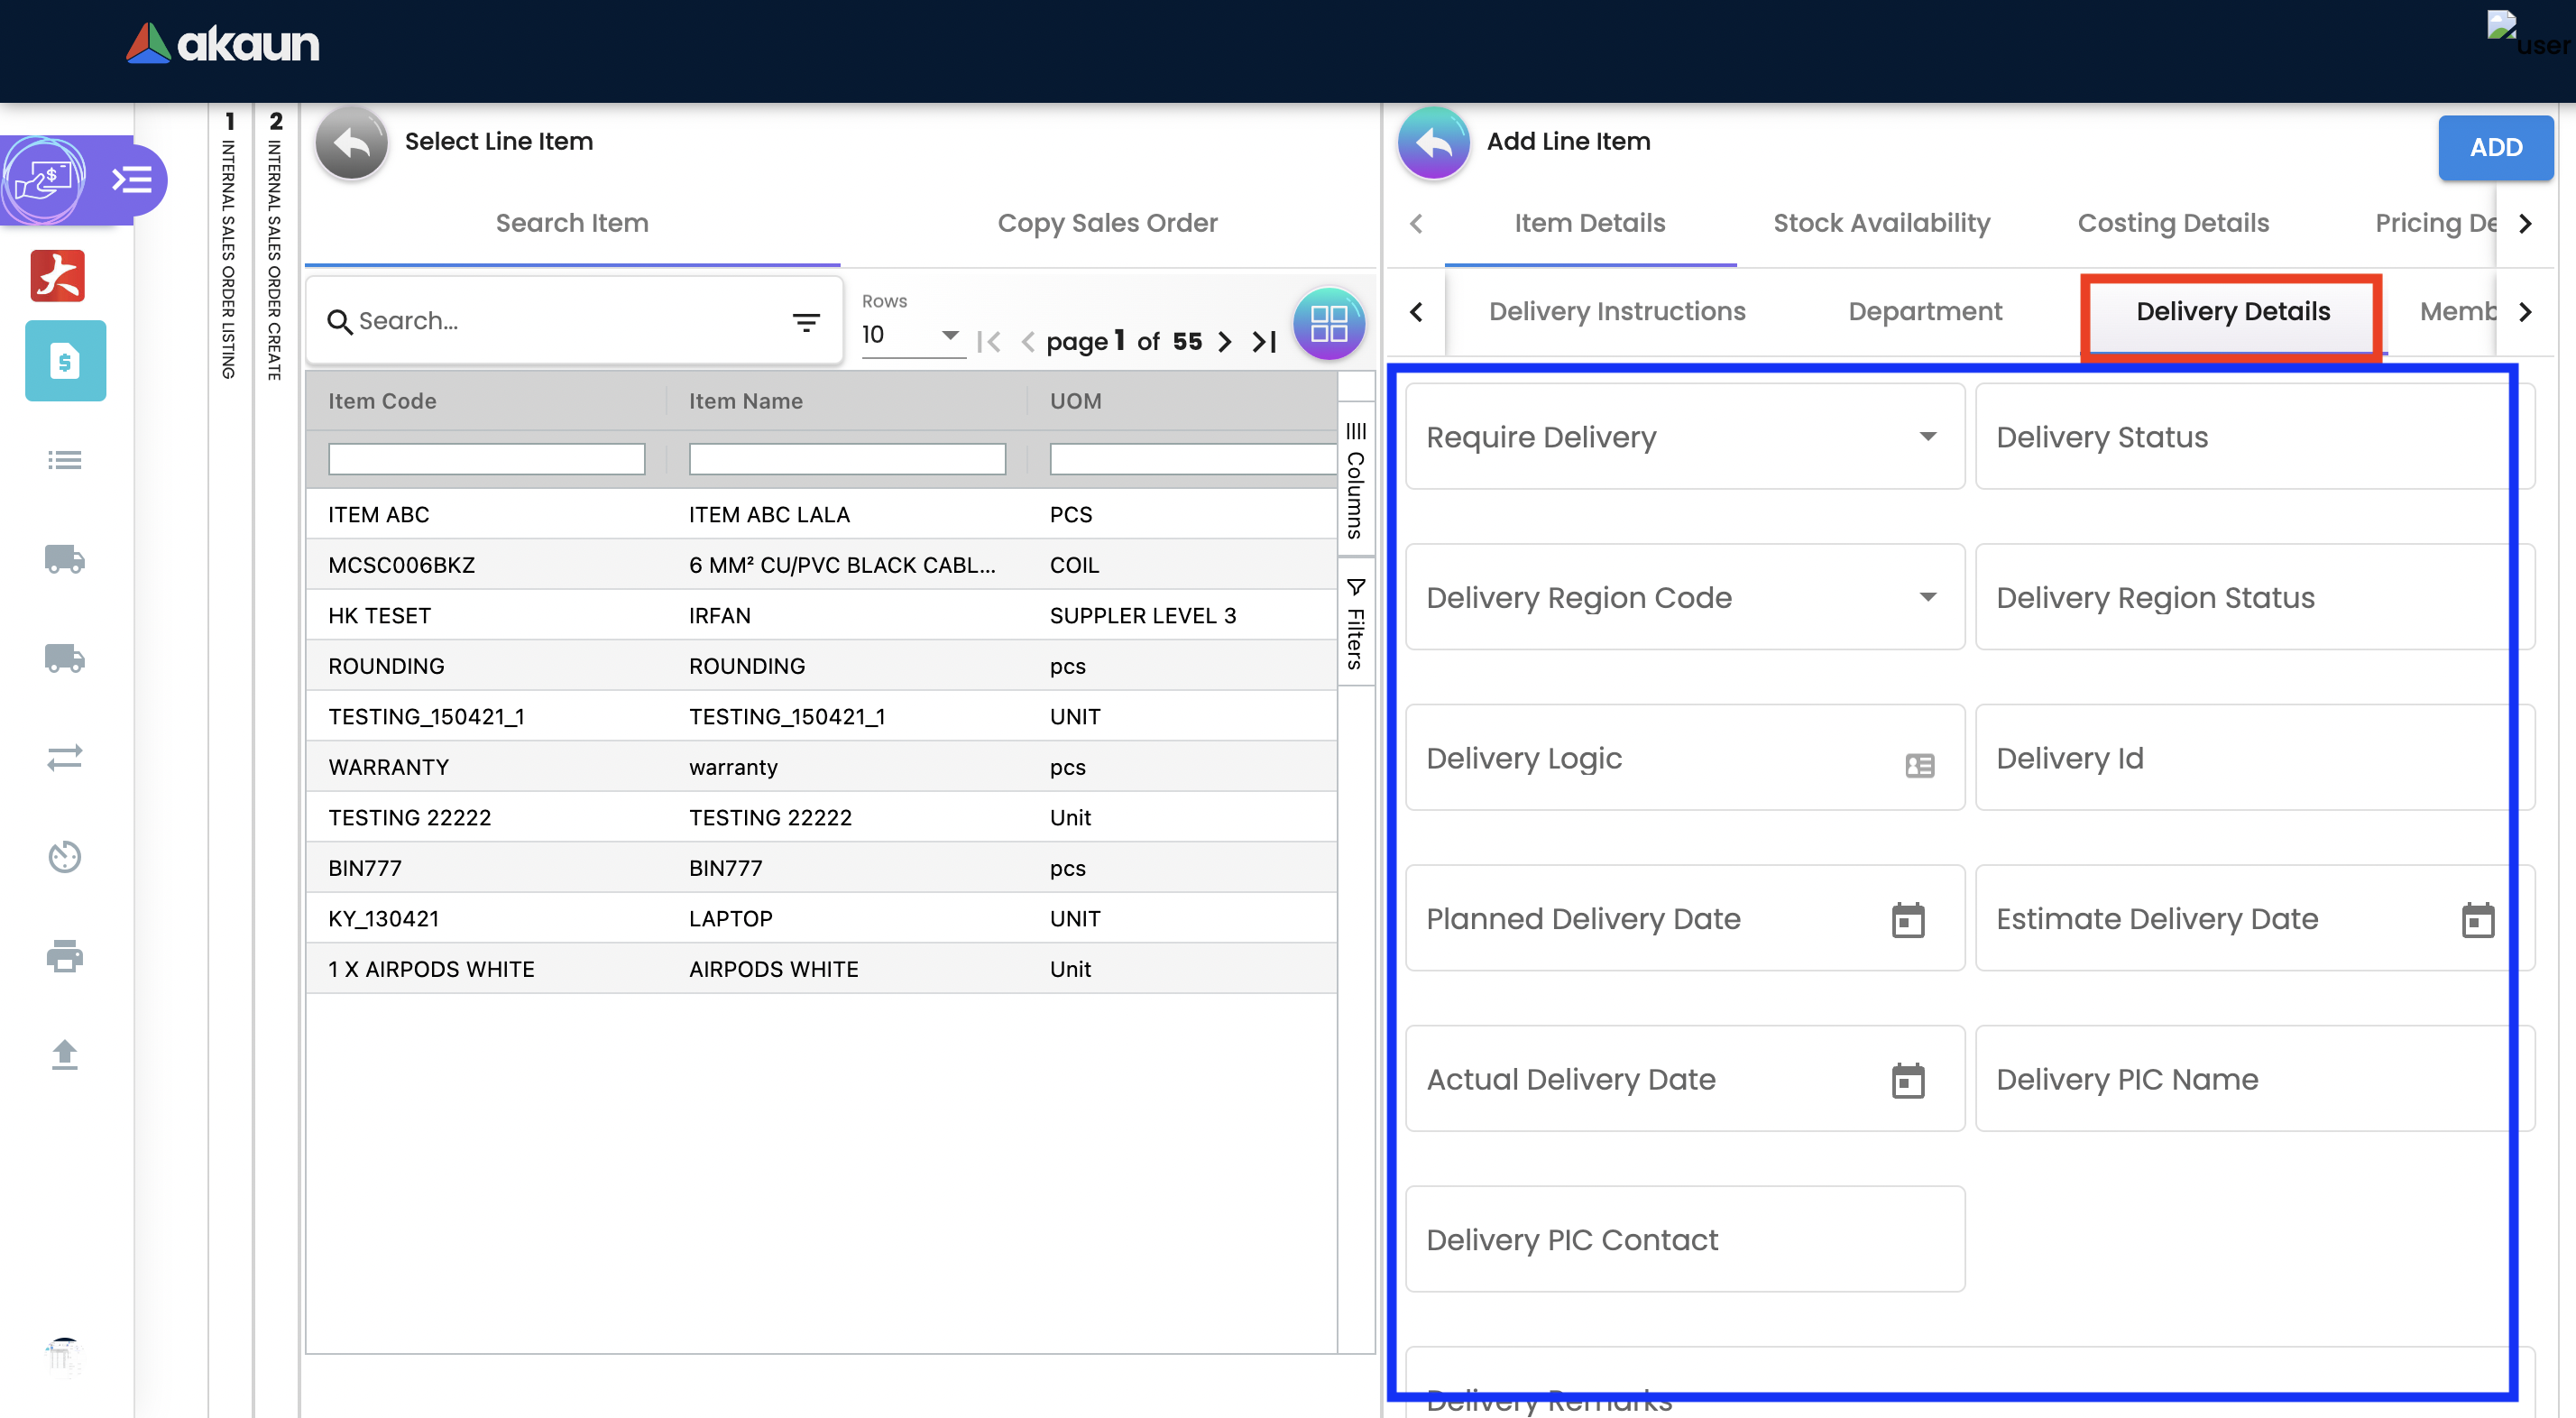2576x1418 pixels.
Task: Click the blue ADD button
Action: click(x=2495, y=147)
